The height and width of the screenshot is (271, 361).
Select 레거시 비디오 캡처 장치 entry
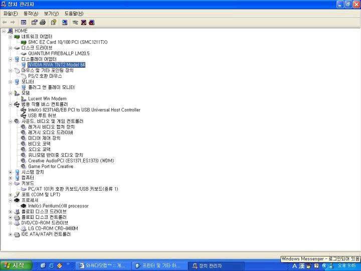[51, 127]
